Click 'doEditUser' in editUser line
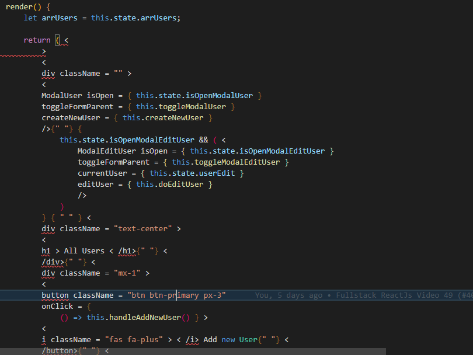This screenshot has width=473, height=355. coord(181,185)
